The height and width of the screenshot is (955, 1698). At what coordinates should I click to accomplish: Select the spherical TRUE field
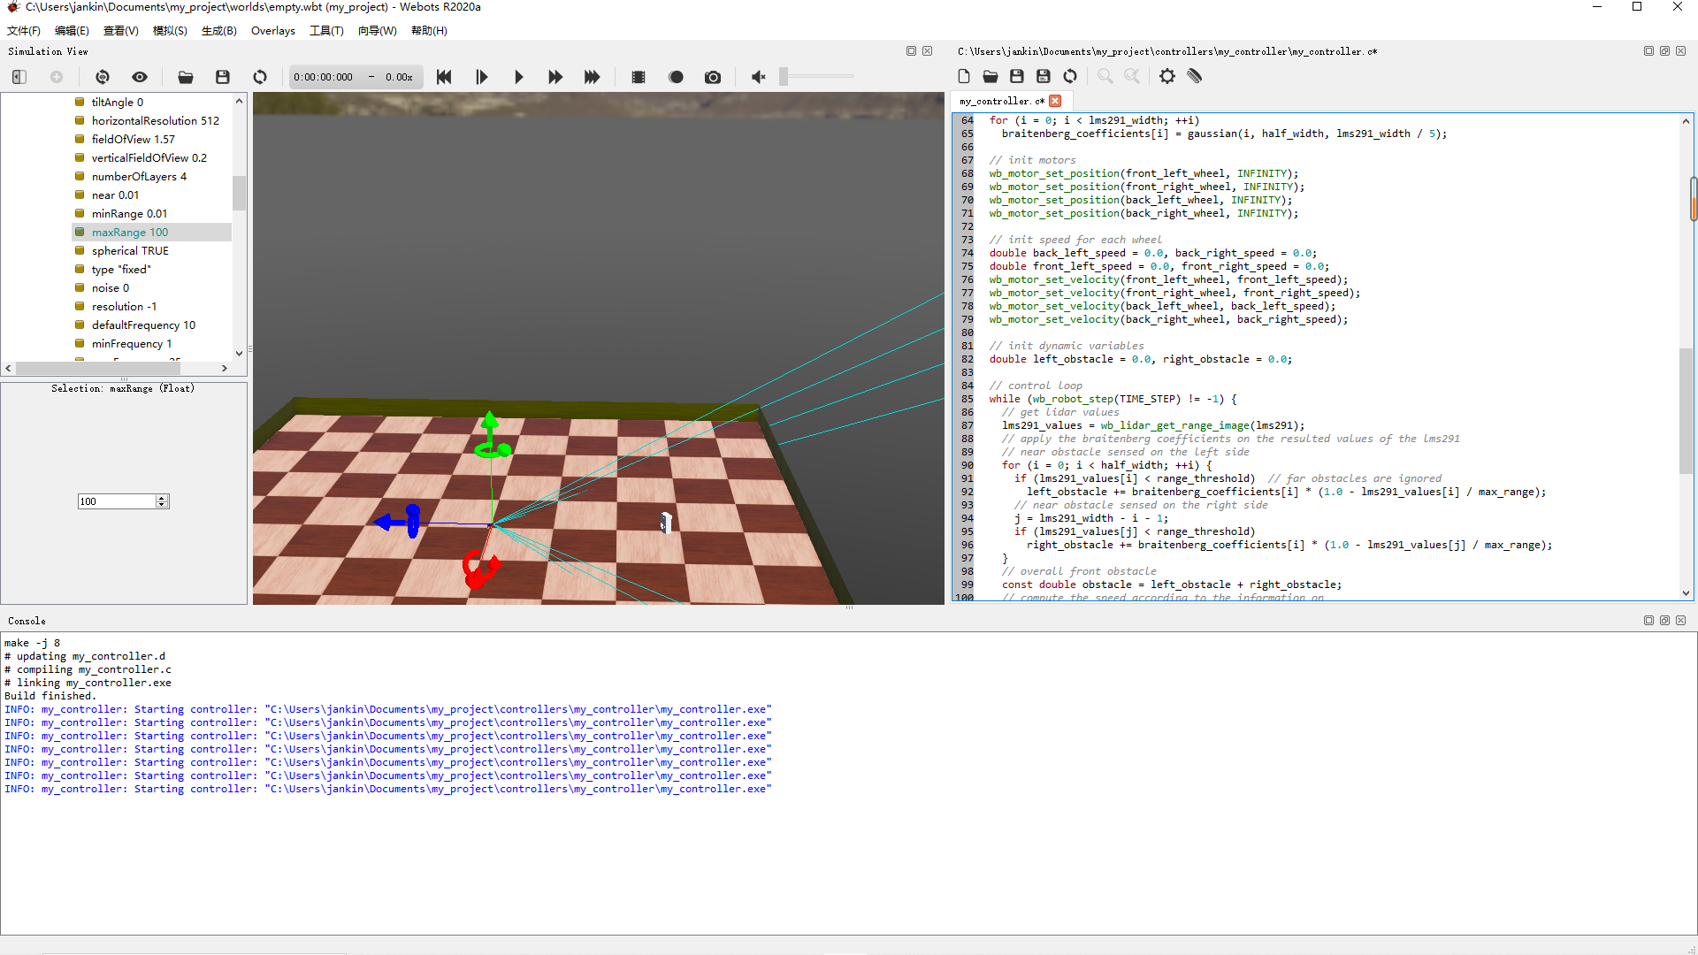click(130, 250)
